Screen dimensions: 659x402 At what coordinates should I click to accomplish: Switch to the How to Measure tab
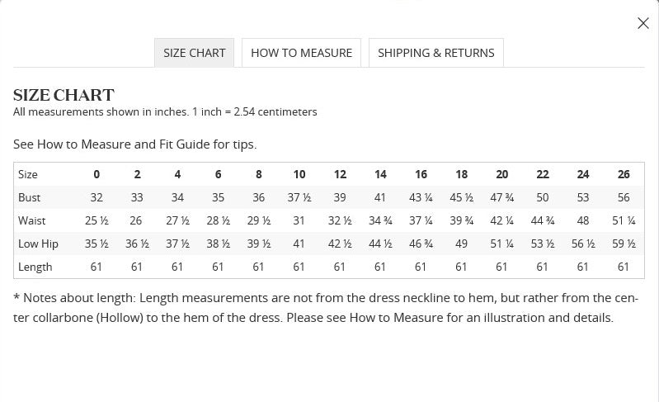pyautogui.click(x=301, y=53)
